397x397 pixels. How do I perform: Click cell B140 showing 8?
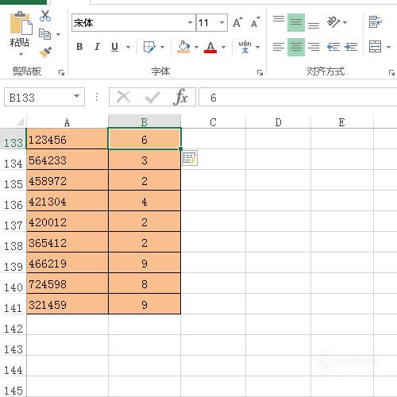coord(145,283)
